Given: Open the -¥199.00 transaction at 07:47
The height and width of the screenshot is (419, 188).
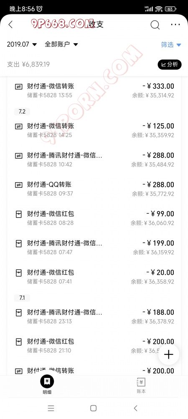Looking at the screenshot, I should point(94,247).
